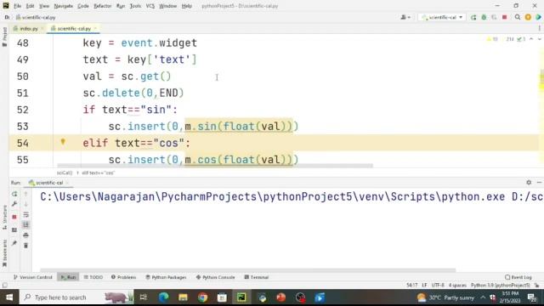
Task: Open Structure side panel
Action: [4, 218]
